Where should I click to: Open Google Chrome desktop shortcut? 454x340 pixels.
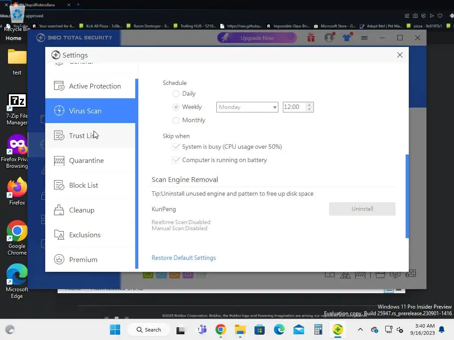click(17, 238)
